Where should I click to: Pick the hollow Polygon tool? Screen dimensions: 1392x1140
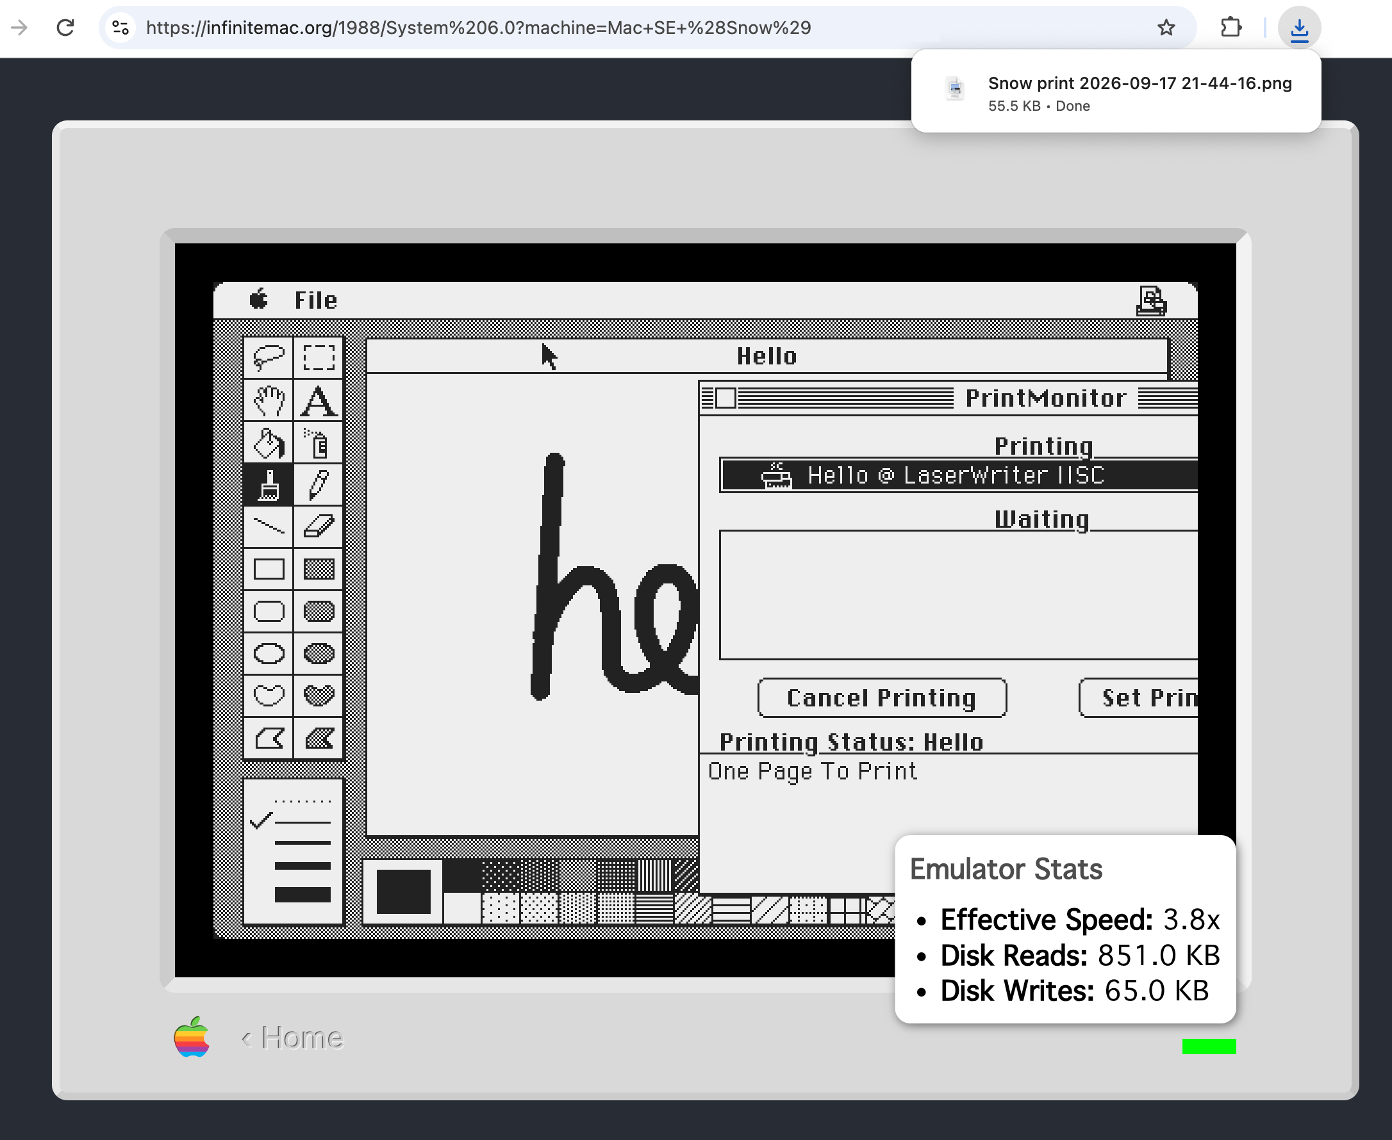tap(268, 738)
